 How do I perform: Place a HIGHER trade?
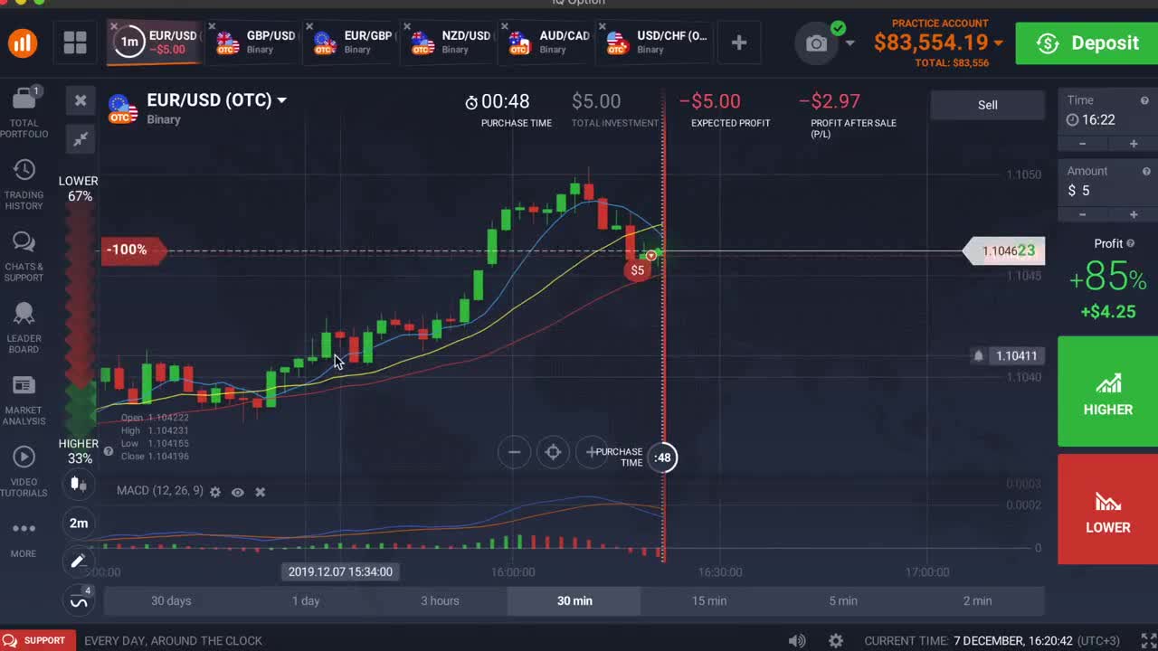pyautogui.click(x=1107, y=392)
